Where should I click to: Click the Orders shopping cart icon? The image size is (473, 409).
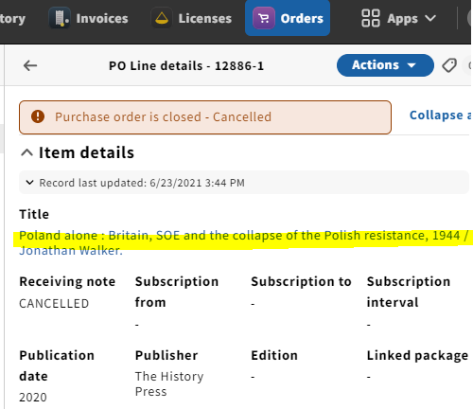264,18
